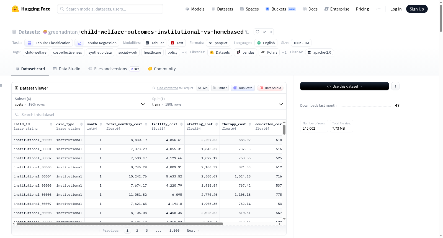Focus the main search models field
Viewport: 443px width, 238px height.
(110, 9)
